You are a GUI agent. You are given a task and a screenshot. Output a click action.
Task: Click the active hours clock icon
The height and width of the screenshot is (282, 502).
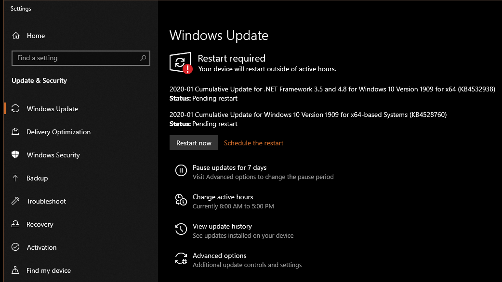tap(181, 200)
